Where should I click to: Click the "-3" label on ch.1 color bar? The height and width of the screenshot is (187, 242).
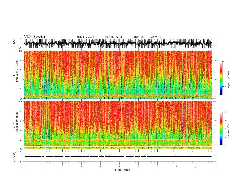coord(226,61)
